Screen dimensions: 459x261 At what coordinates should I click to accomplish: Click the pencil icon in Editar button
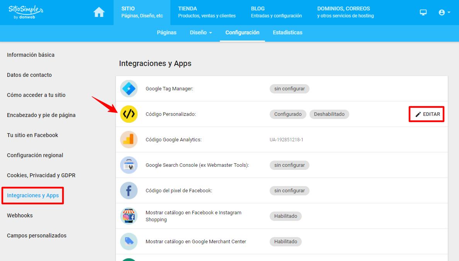pos(418,114)
